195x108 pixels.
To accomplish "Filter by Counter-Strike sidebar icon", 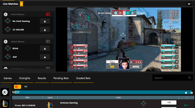I will pos(5,92).
